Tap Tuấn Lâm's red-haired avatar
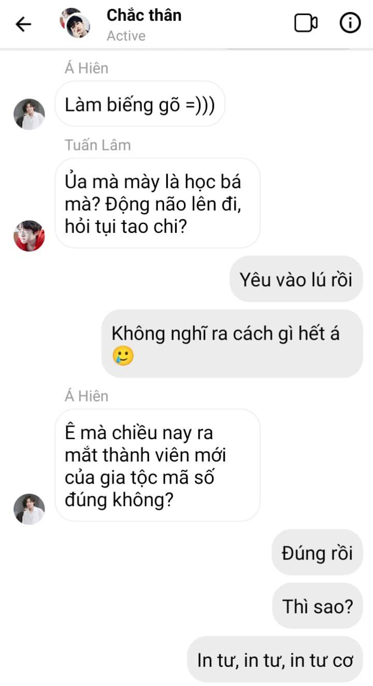 [29, 235]
